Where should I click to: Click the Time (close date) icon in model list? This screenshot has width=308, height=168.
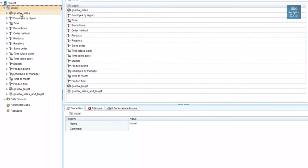pyautogui.click(x=69, y=51)
